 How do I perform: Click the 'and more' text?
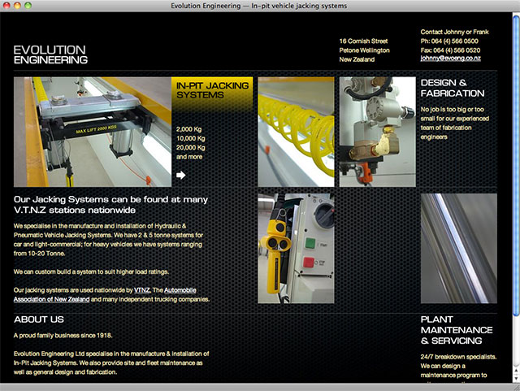(189, 157)
